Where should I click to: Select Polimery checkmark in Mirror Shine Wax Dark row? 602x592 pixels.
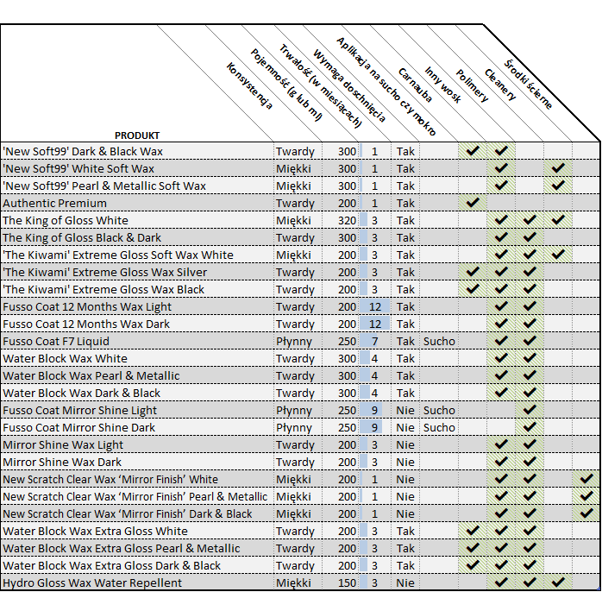tap(530, 461)
